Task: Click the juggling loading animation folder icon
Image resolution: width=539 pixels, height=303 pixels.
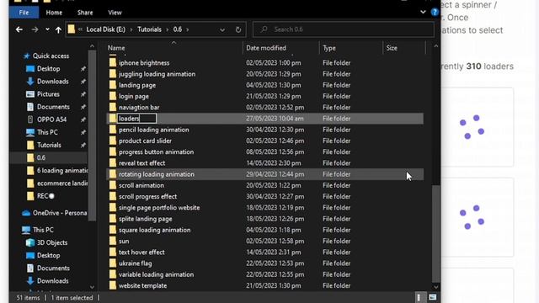Action: click(113, 74)
